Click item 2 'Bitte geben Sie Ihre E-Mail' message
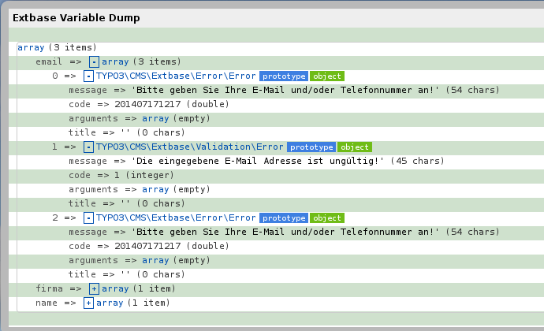Screen dimensions: 544x331 pos(285,232)
